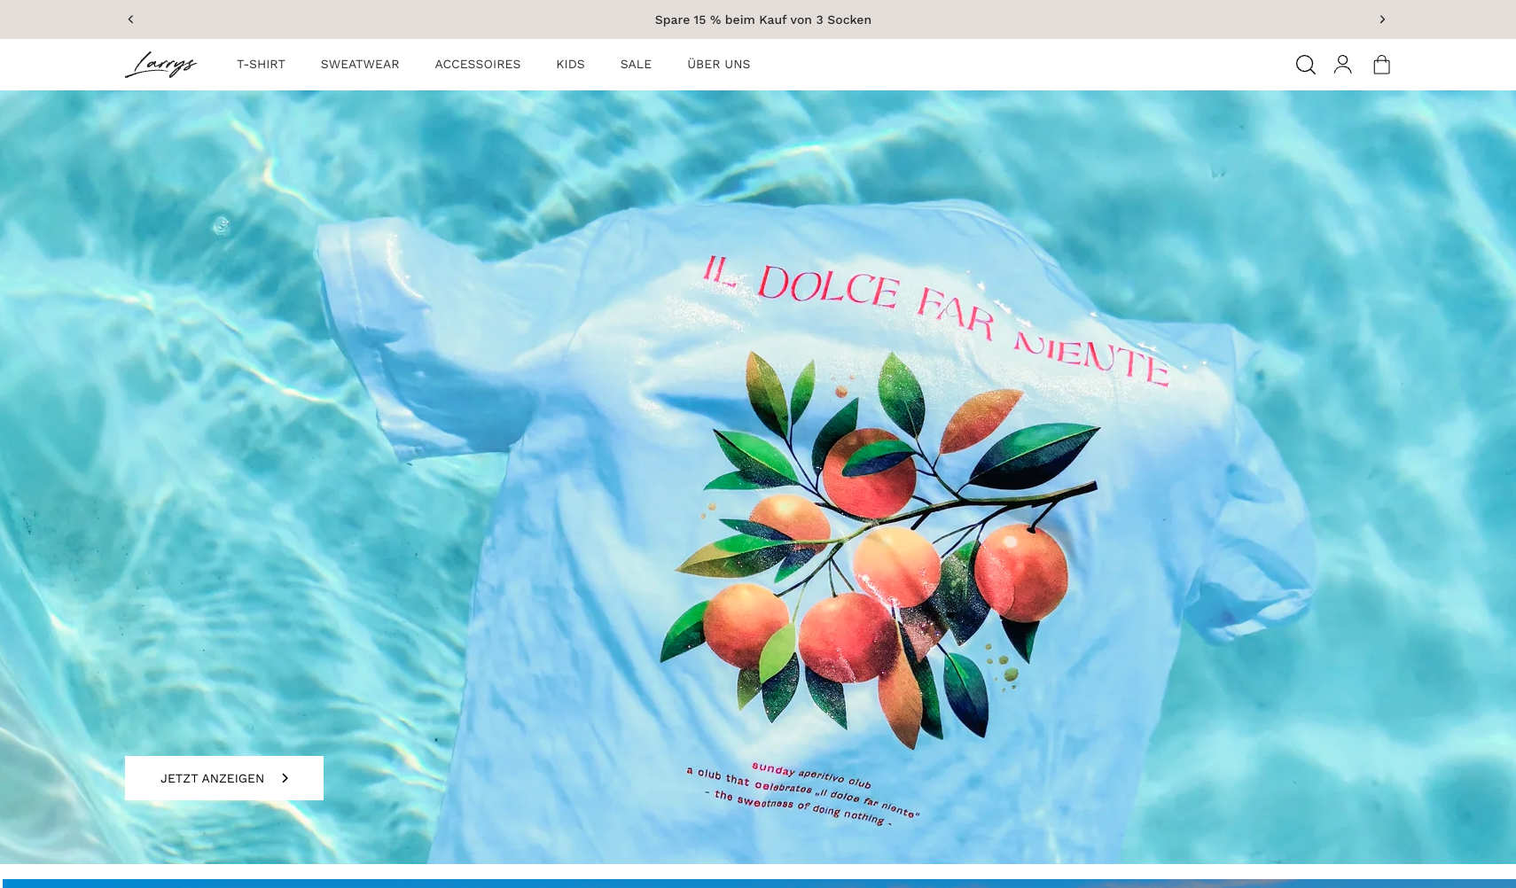Open the user account icon
This screenshot has width=1516, height=888.
click(x=1342, y=65)
